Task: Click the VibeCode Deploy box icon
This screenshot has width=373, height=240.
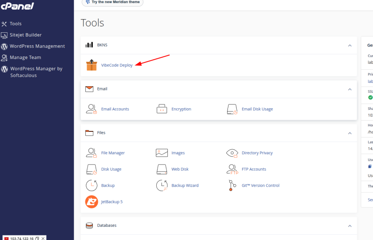Action: (92, 65)
